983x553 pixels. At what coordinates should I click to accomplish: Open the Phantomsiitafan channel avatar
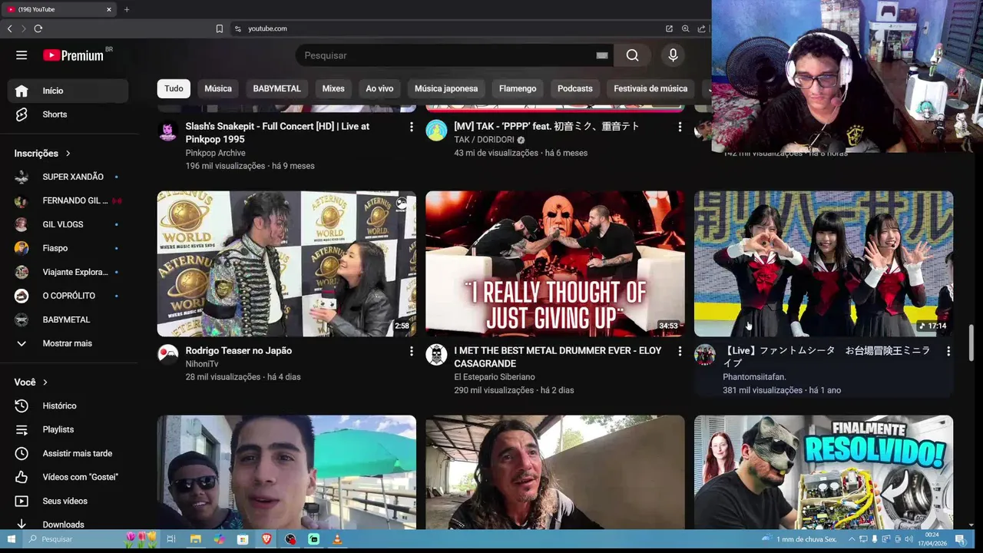pos(705,354)
